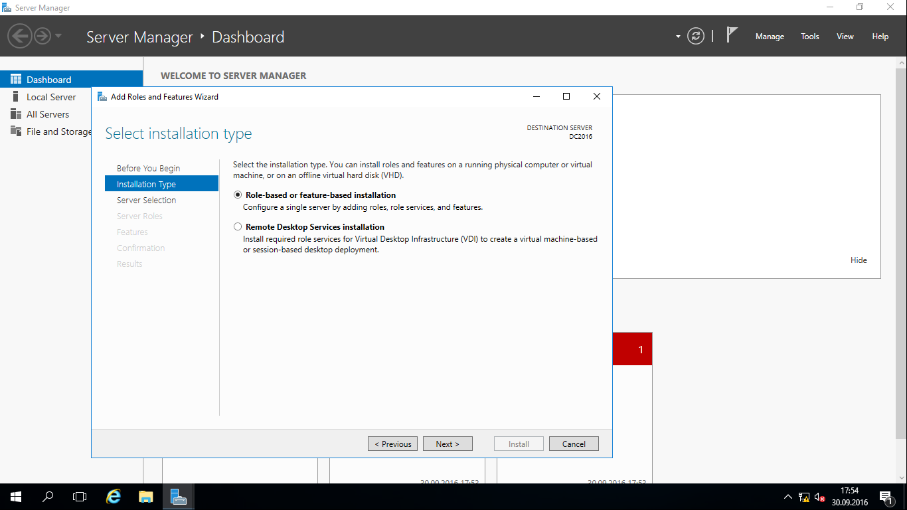907x510 pixels.
Task: Close the Add Roles and Features Wizard window
Action: (x=597, y=96)
